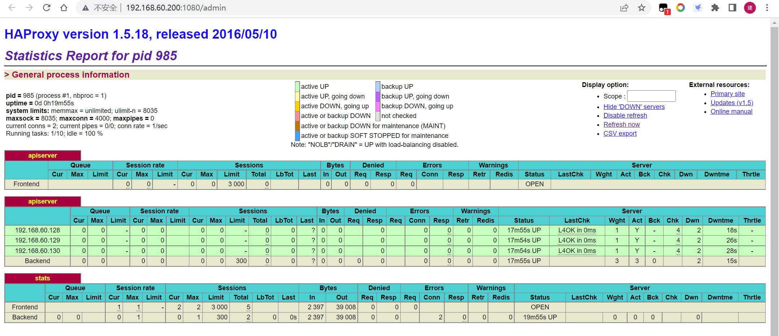
Task: Open the Chrome three-dot menu
Action: 767,8
